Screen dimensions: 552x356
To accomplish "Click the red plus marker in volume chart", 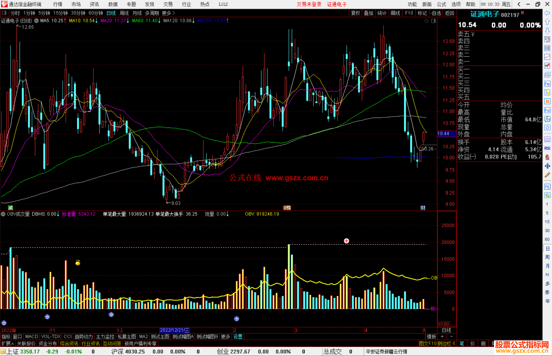I will pos(346,241).
